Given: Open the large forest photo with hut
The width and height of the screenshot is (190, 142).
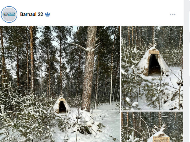Looking at the screenshot, I should pos(60,84).
